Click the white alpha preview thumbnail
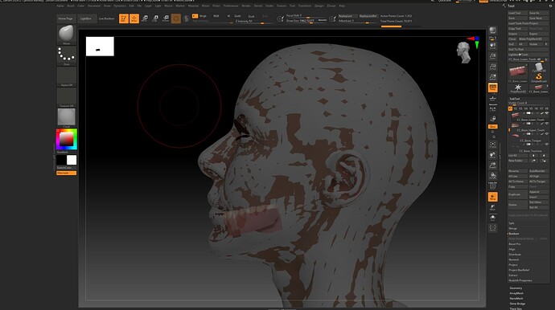 100,47
